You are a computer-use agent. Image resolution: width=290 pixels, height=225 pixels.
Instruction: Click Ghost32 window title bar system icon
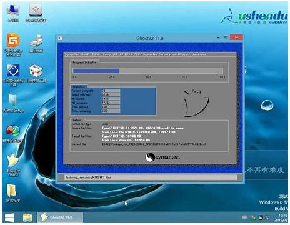point(60,38)
